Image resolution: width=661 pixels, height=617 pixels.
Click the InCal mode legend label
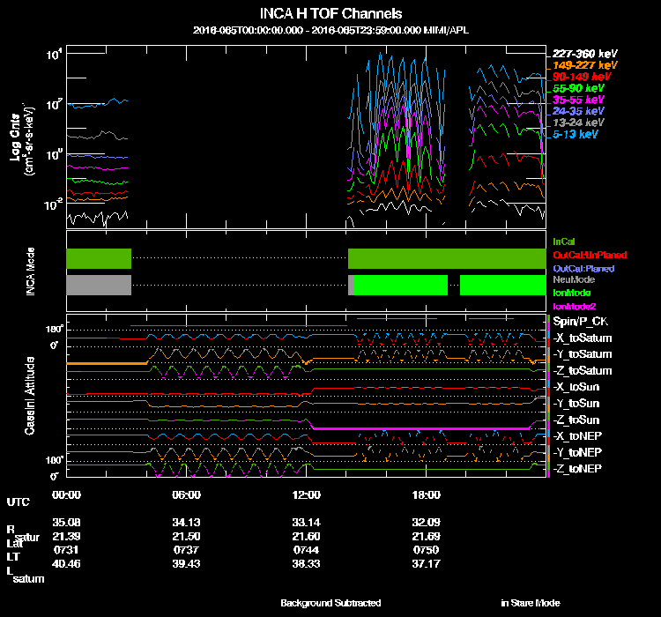pos(565,241)
